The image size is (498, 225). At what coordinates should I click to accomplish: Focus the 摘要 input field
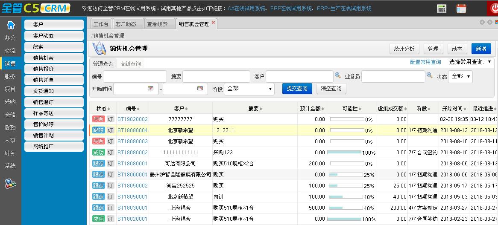pos(216,76)
